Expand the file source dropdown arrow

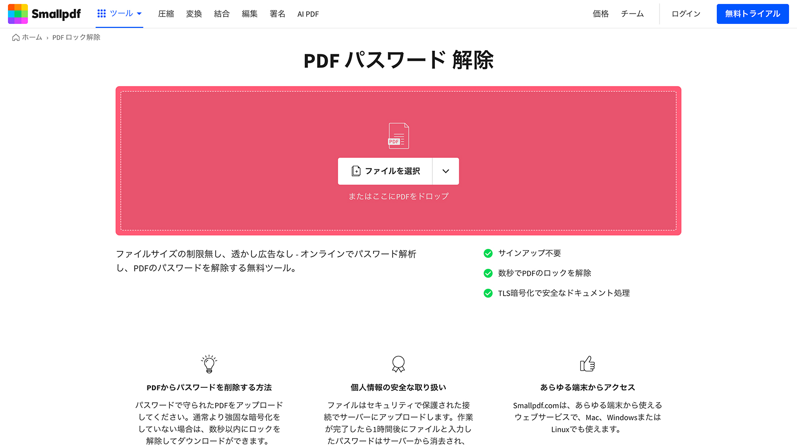[x=446, y=171]
